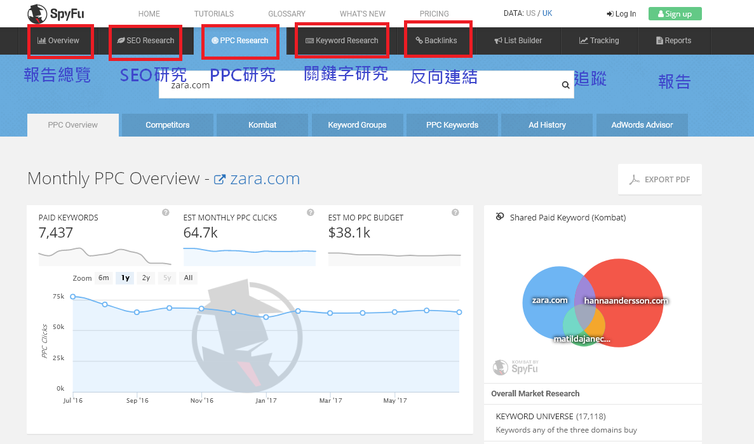
Task: Open zara.com link in the heading
Action: [265, 178]
